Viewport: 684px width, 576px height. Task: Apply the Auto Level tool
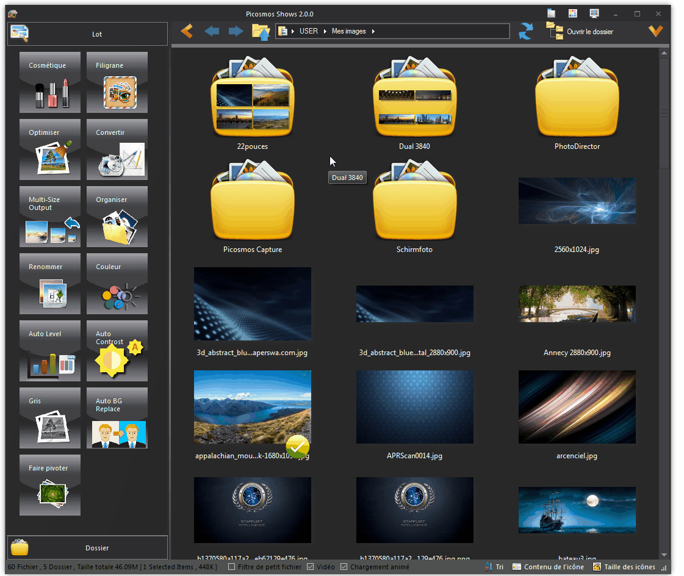click(50, 351)
